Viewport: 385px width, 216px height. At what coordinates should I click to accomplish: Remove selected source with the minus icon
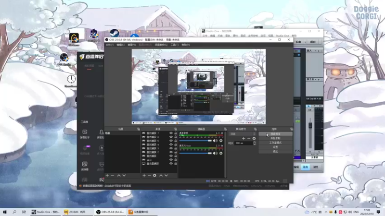pyautogui.click(x=149, y=175)
